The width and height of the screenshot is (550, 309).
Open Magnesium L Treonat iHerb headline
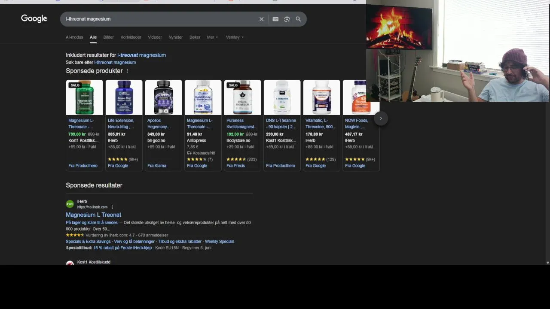(x=93, y=215)
